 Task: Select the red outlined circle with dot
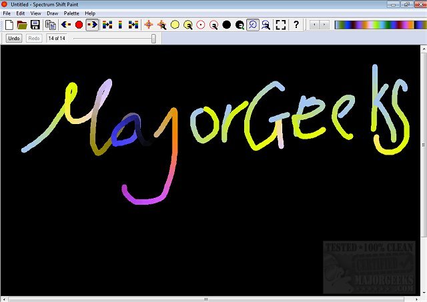pyautogui.click(x=201, y=25)
